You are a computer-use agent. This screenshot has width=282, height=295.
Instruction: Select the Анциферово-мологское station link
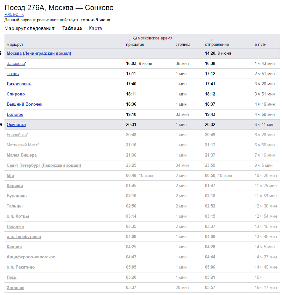[31, 257]
